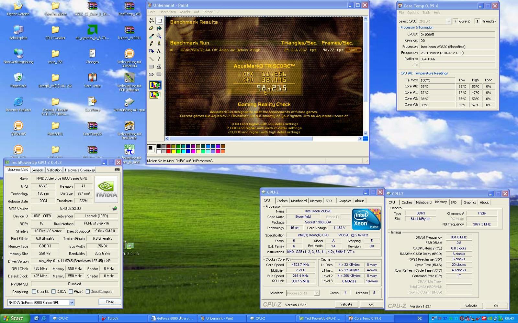Open the Tools menu in Core Temp
Image resolution: width=518 pixels, height=323 pixels.
(x=426, y=13)
